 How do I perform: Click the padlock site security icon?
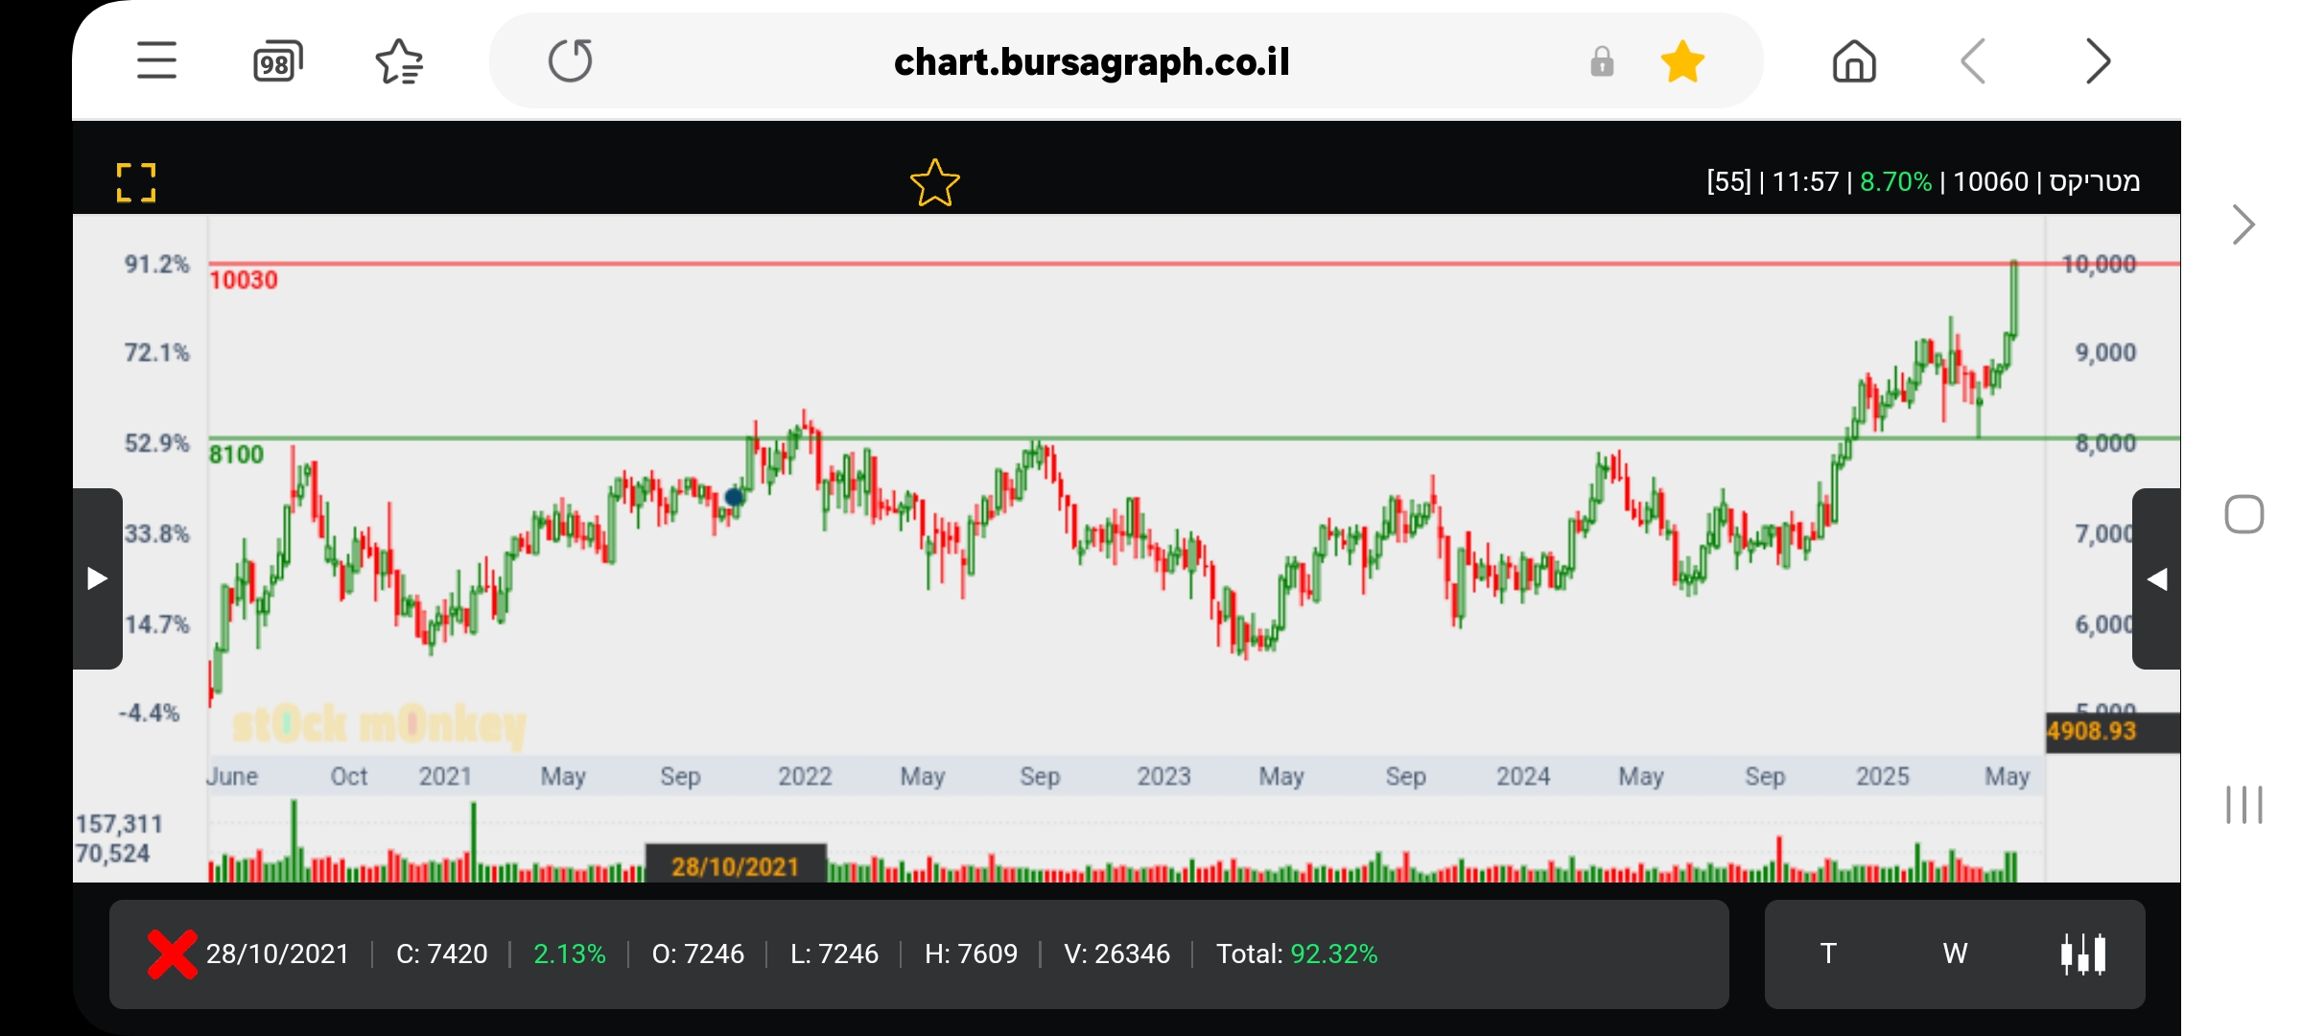[1602, 62]
